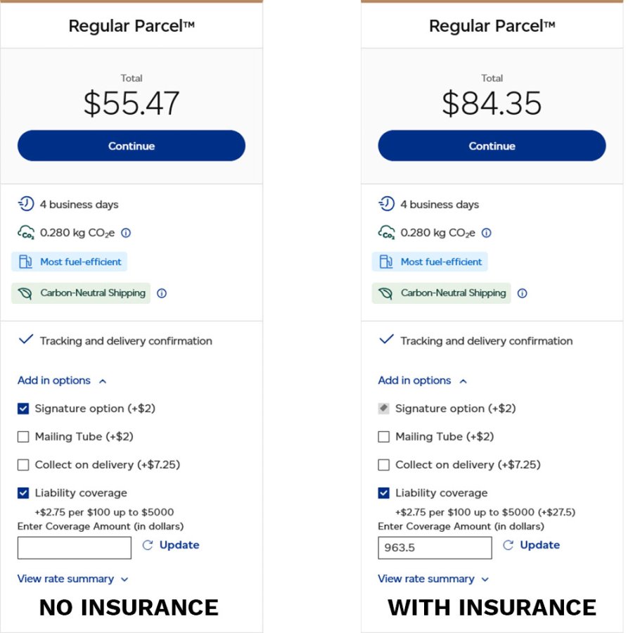This screenshot has width=633, height=633.
Task: Click Carbon-Neutral Shipping info icon, right panel
Action: click(x=523, y=293)
